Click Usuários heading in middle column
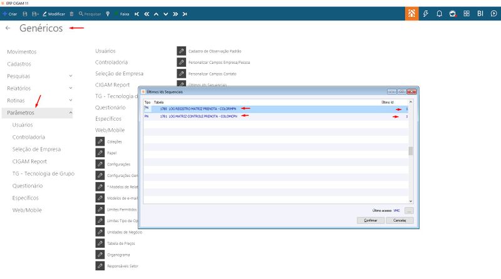Image resolution: width=501 pixels, height=279 pixels. click(x=105, y=51)
